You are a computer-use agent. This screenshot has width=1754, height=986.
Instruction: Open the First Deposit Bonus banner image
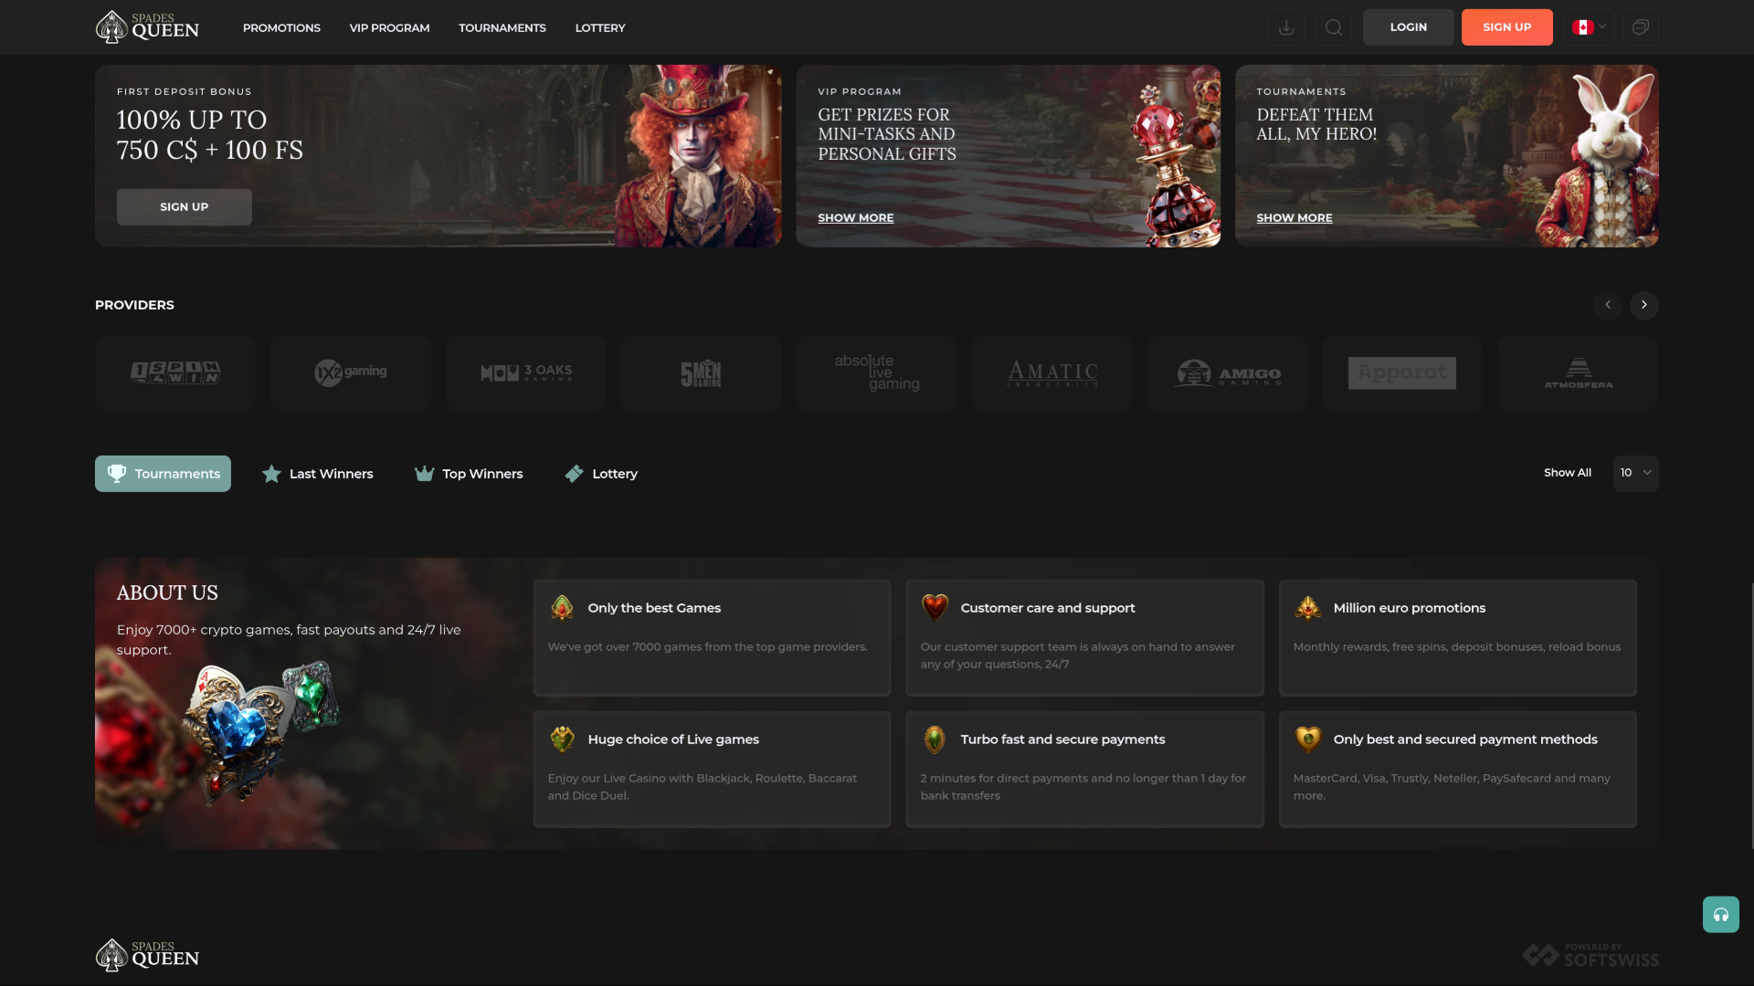pyautogui.click(x=438, y=155)
